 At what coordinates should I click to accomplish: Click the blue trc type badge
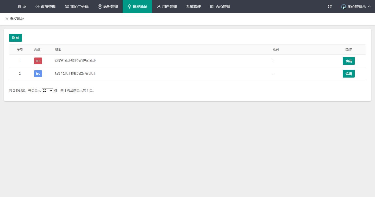pyautogui.click(x=38, y=74)
